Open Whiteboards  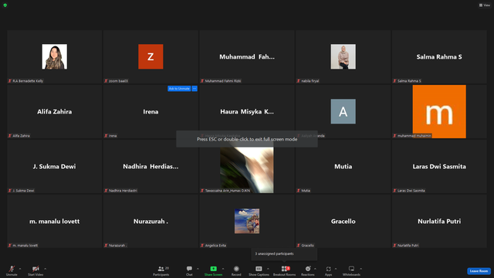pyautogui.click(x=351, y=270)
